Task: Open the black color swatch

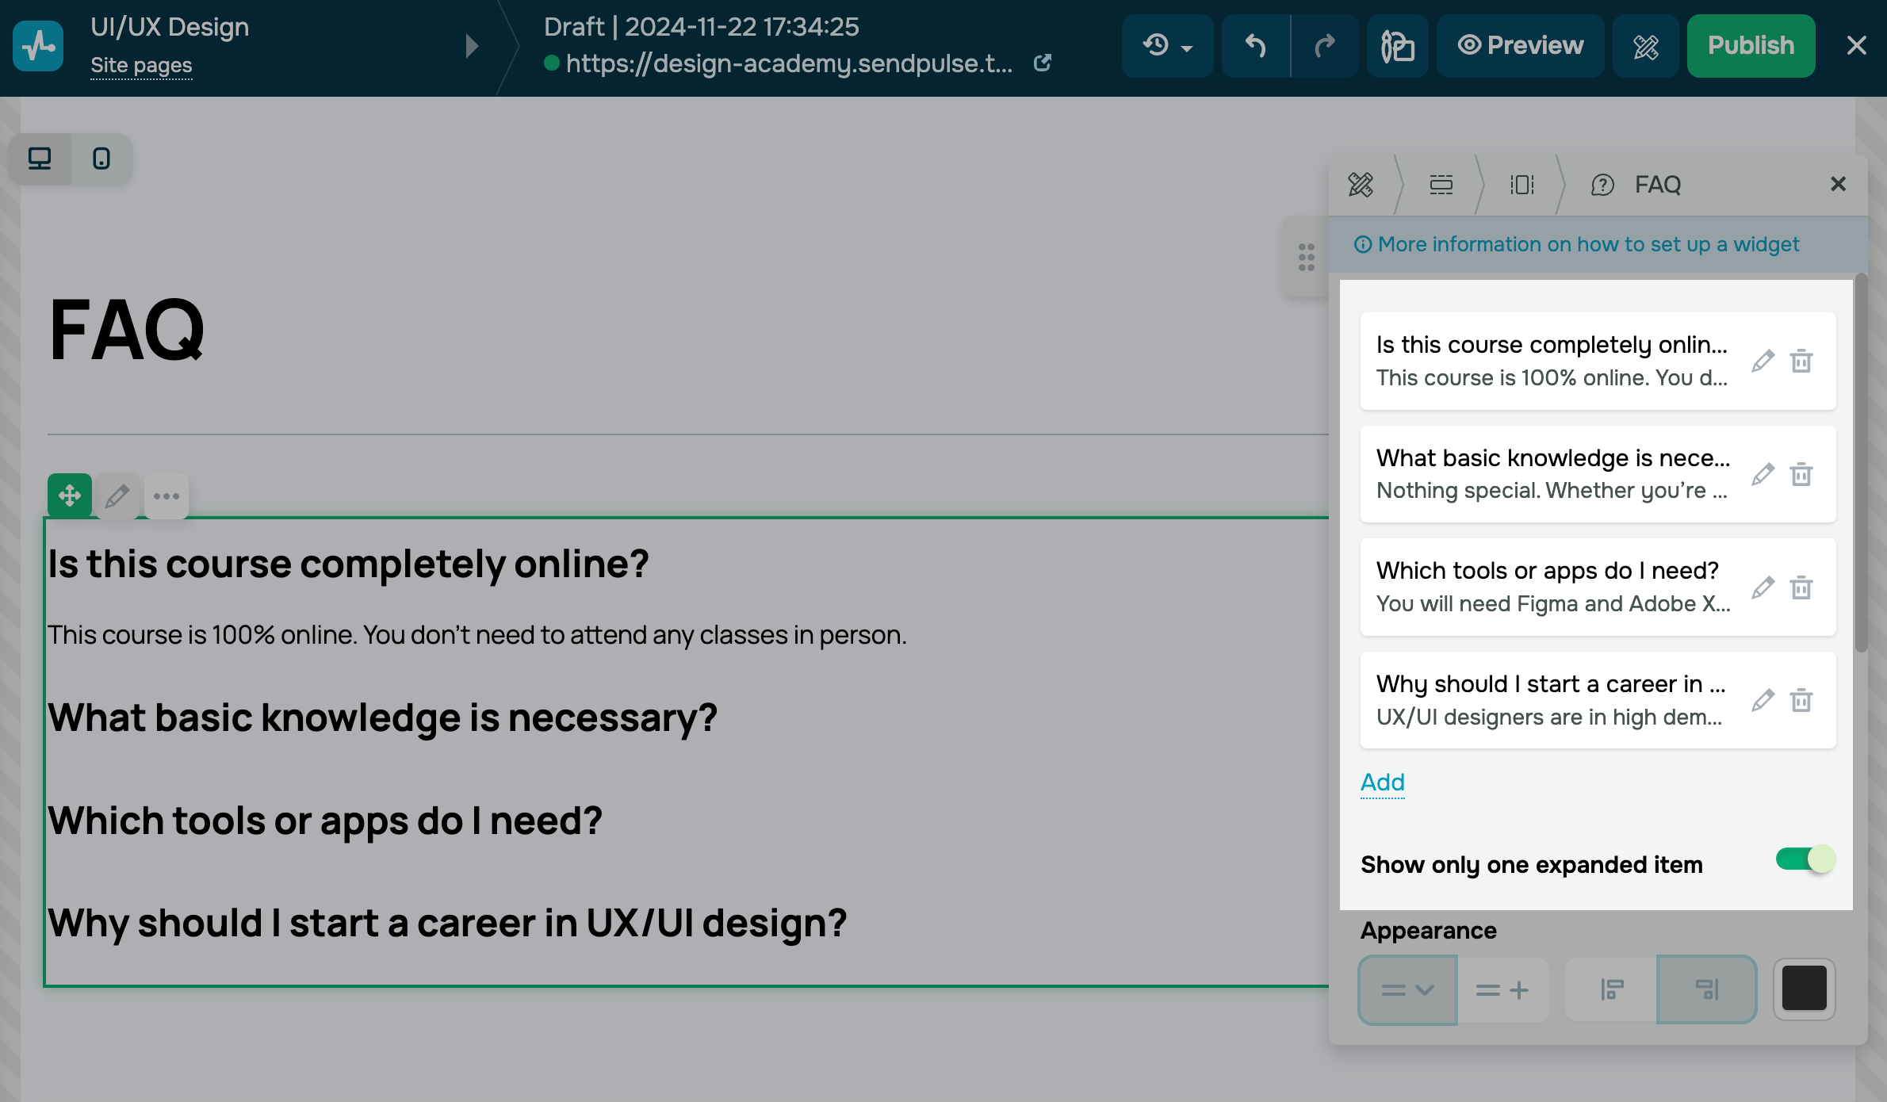Action: 1804,989
